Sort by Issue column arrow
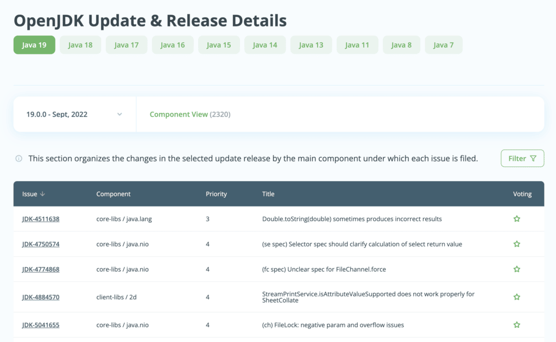556x342 pixels. 42,194
